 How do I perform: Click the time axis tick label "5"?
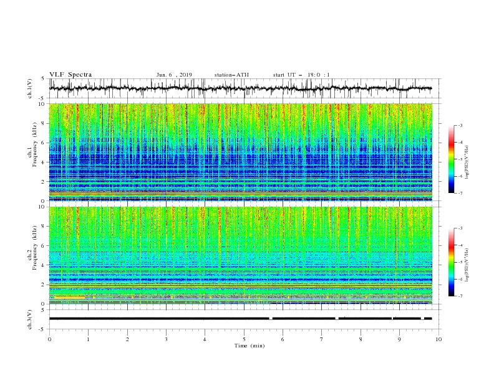click(x=244, y=339)
